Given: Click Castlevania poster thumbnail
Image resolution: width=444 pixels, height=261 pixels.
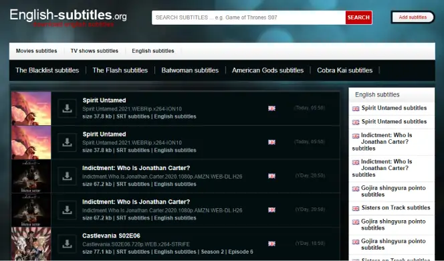Looking at the screenshot, I should (31, 244).
